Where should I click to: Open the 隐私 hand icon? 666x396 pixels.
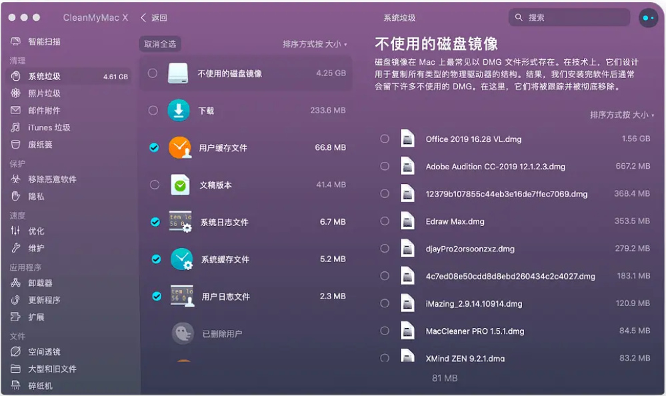(x=15, y=196)
